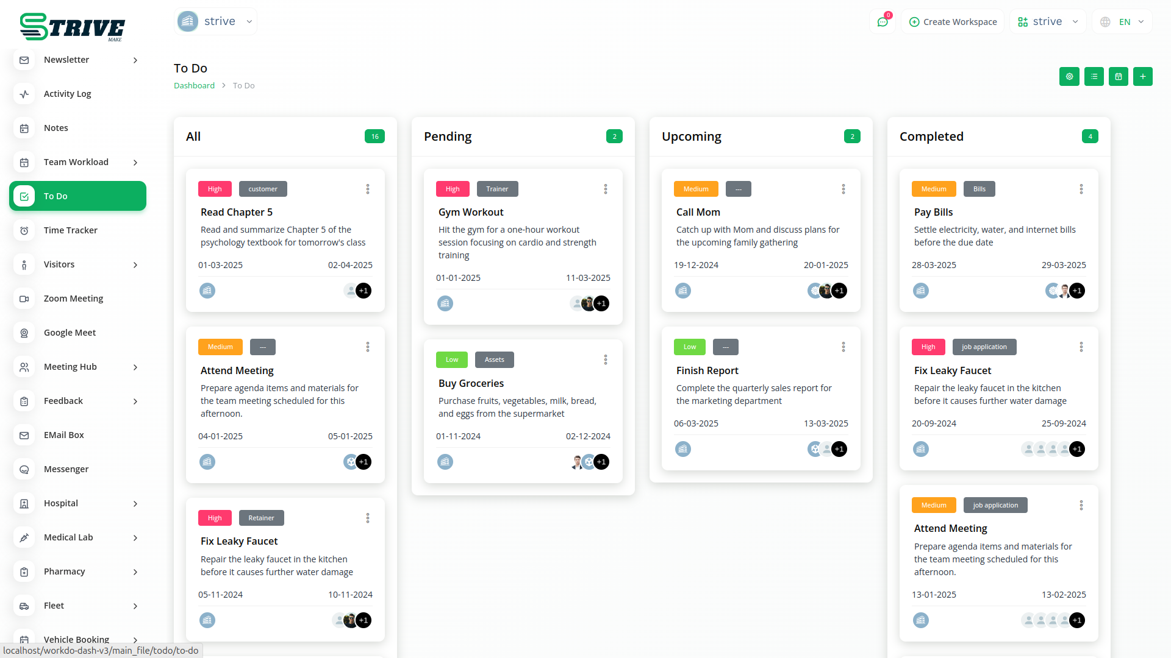Open the chat messages notification icon
The height and width of the screenshot is (658, 1171).
[x=882, y=22]
